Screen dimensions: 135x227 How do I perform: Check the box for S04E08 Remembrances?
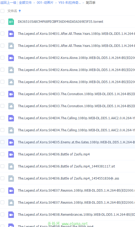2,214
